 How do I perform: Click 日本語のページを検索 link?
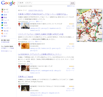click(x=7, y=48)
